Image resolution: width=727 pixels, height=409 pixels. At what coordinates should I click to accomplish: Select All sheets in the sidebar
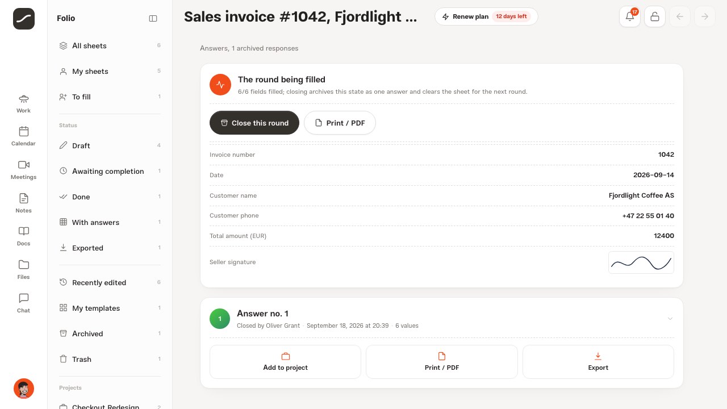click(110, 45)
